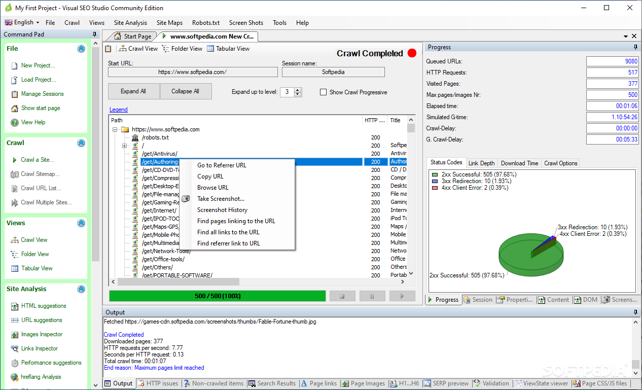Click the Images Inspector icon
This screenshot has width=642, height=390.
tap(14, 334)
